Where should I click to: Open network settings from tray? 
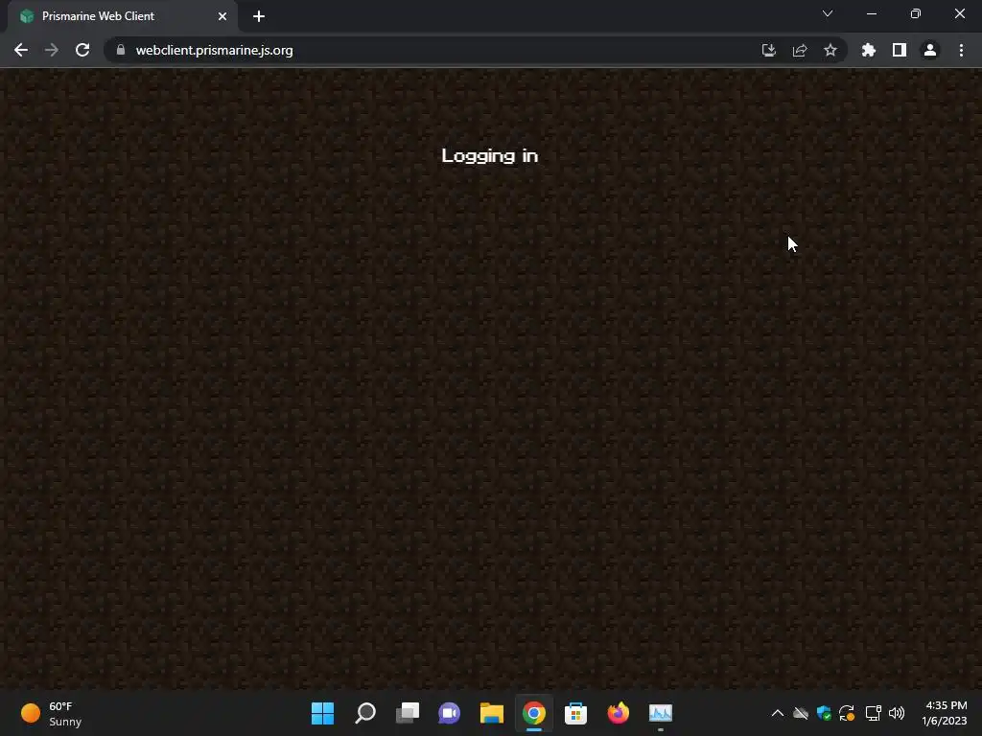[x=873, y=713]
